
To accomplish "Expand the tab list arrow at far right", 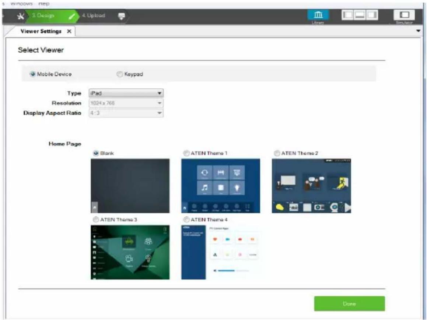I will [x=418, y=31].
